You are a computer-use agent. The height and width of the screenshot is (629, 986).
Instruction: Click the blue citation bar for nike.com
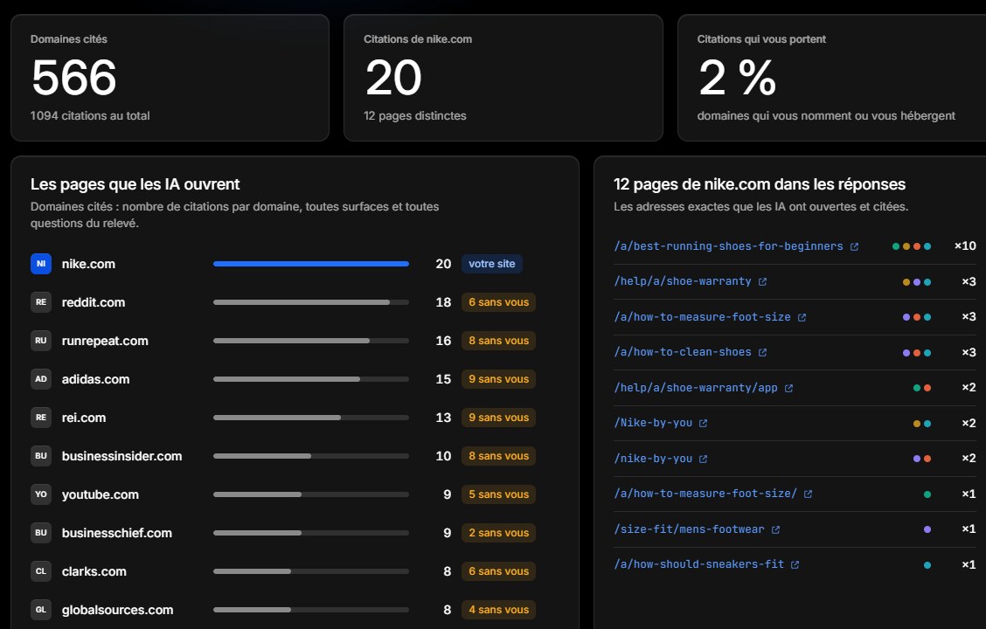coord(311,264)
